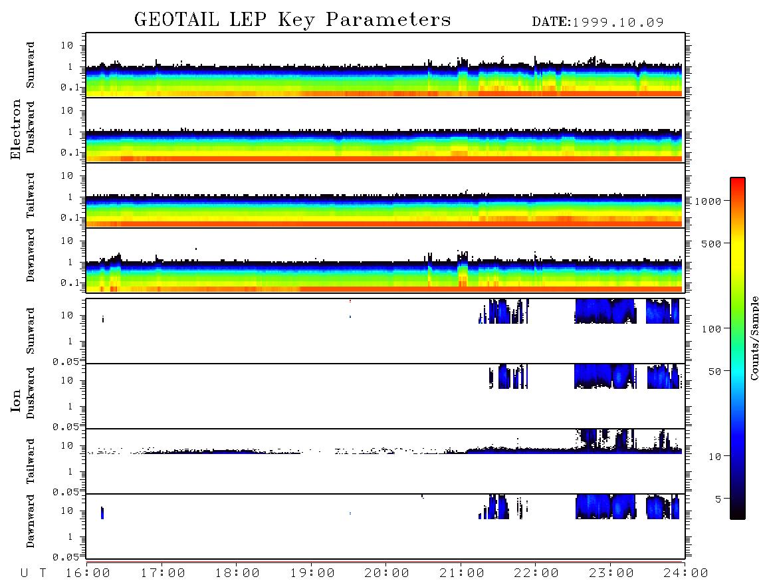Select the "Counts/Sample" colorbar caption
The height and width of the screenshot is (585, 759).
click(754, 338)
